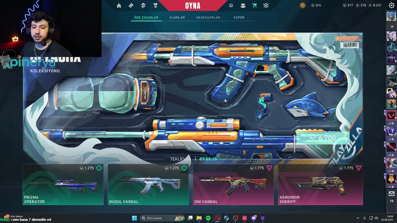The image size is (397, 223).
Task: Click the 1.275 price on Buzul Vandal
Action: pyautogui.click(x=172, y=168)
